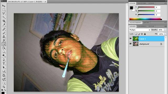
Task: Open the Color panel options menu
Action: click(165, 3)
